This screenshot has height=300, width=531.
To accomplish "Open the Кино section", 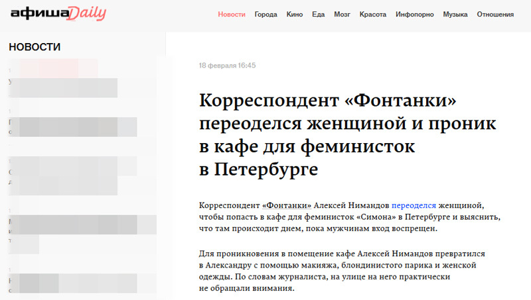I will click(x=295, y=15).
